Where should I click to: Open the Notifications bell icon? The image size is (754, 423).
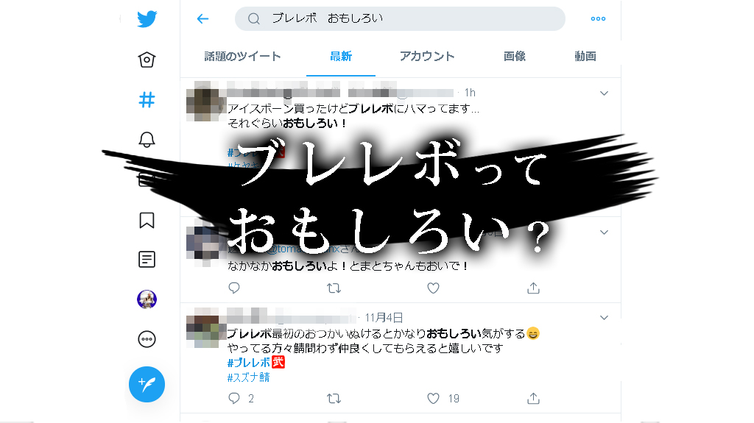coord(147,140)
